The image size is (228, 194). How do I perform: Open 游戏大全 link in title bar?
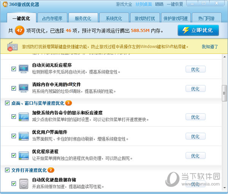[124, 4]
